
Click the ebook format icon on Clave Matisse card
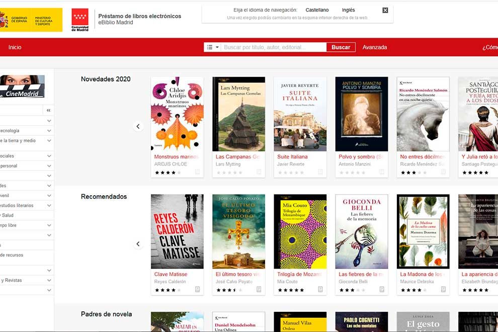pyautogui.click(x=197, y=289)
